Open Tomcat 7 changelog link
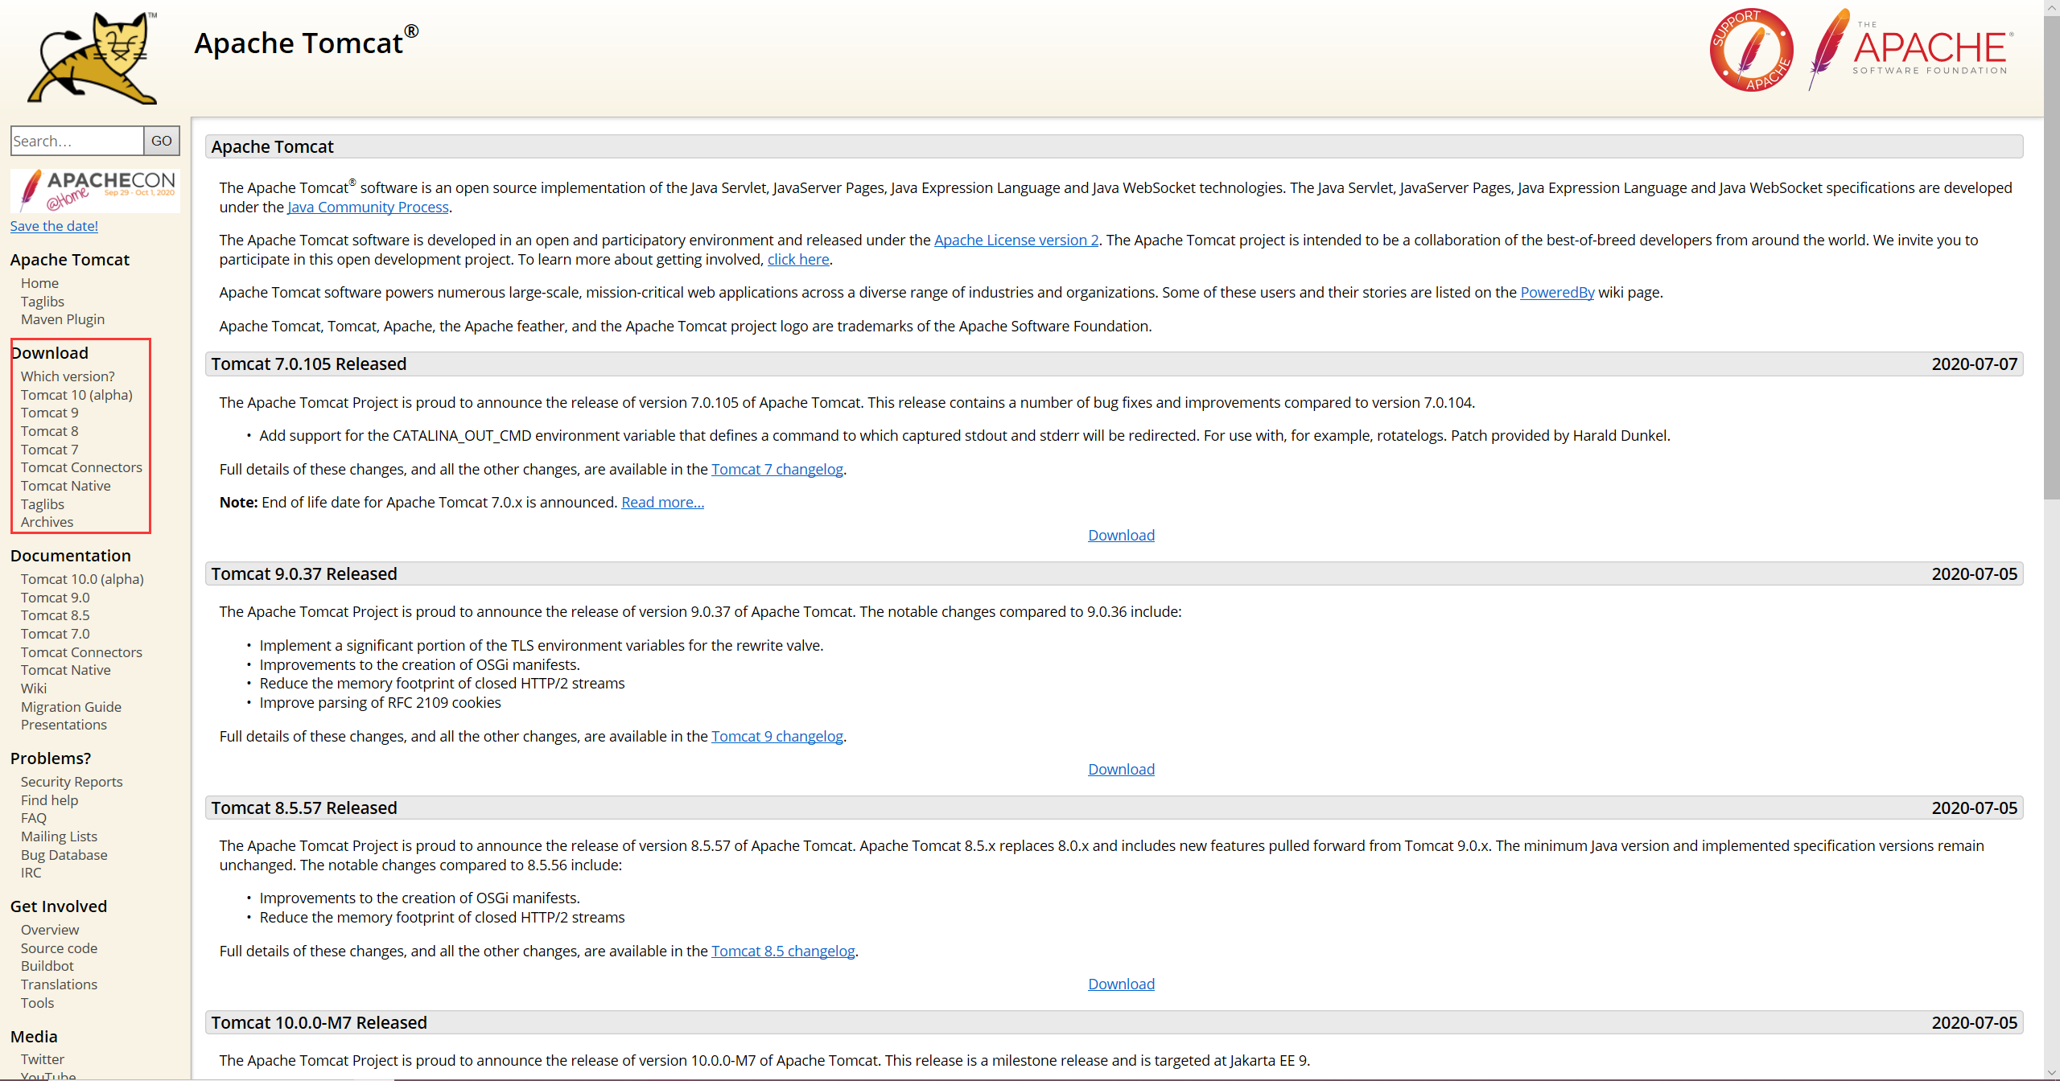 coord(777,469)
